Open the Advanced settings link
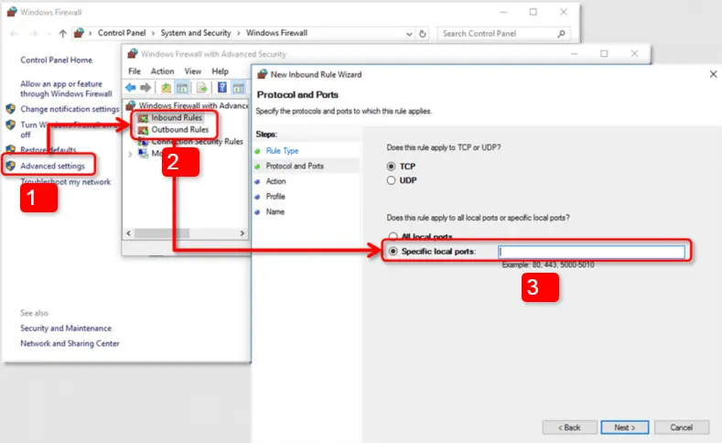This screenshot has width=722, height=443. coord(52,166)
